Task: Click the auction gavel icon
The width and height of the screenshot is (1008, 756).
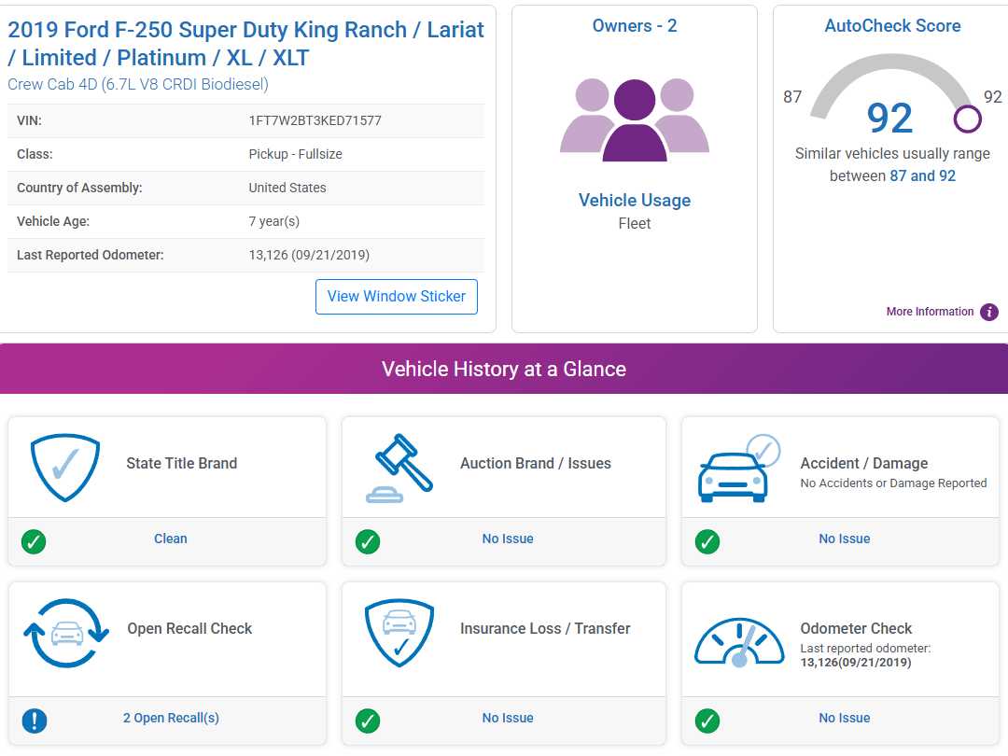Action: click(399, 468)
